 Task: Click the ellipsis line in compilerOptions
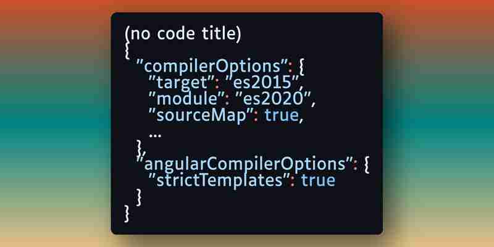155,135
